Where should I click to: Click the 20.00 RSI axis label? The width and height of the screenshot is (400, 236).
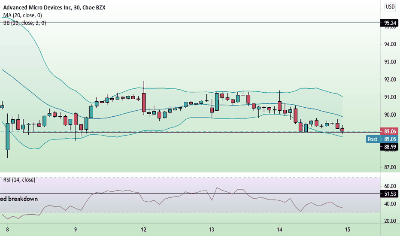tap(390, 221)
